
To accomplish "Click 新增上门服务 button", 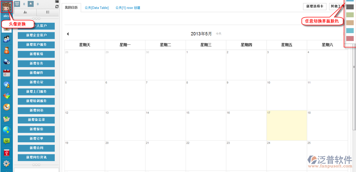I will click(x=36, y=92).
